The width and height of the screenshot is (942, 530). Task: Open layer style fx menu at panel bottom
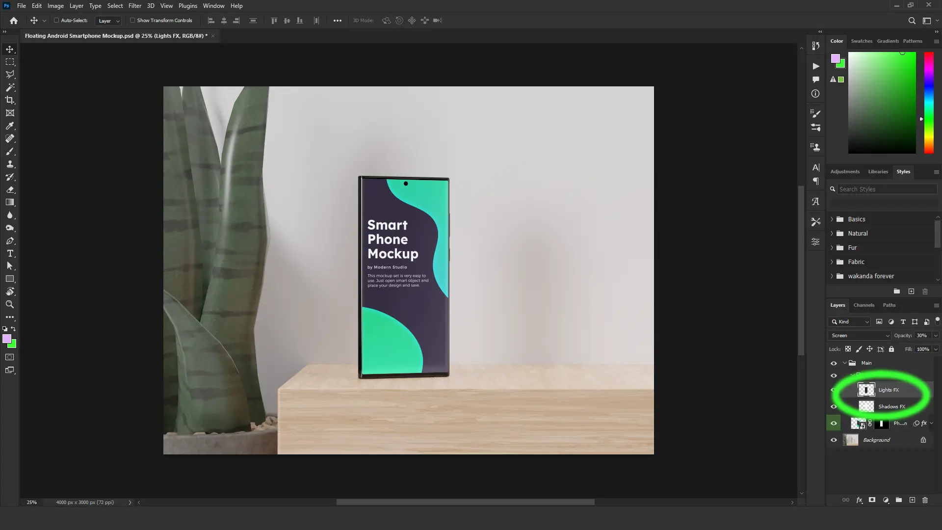859,500
